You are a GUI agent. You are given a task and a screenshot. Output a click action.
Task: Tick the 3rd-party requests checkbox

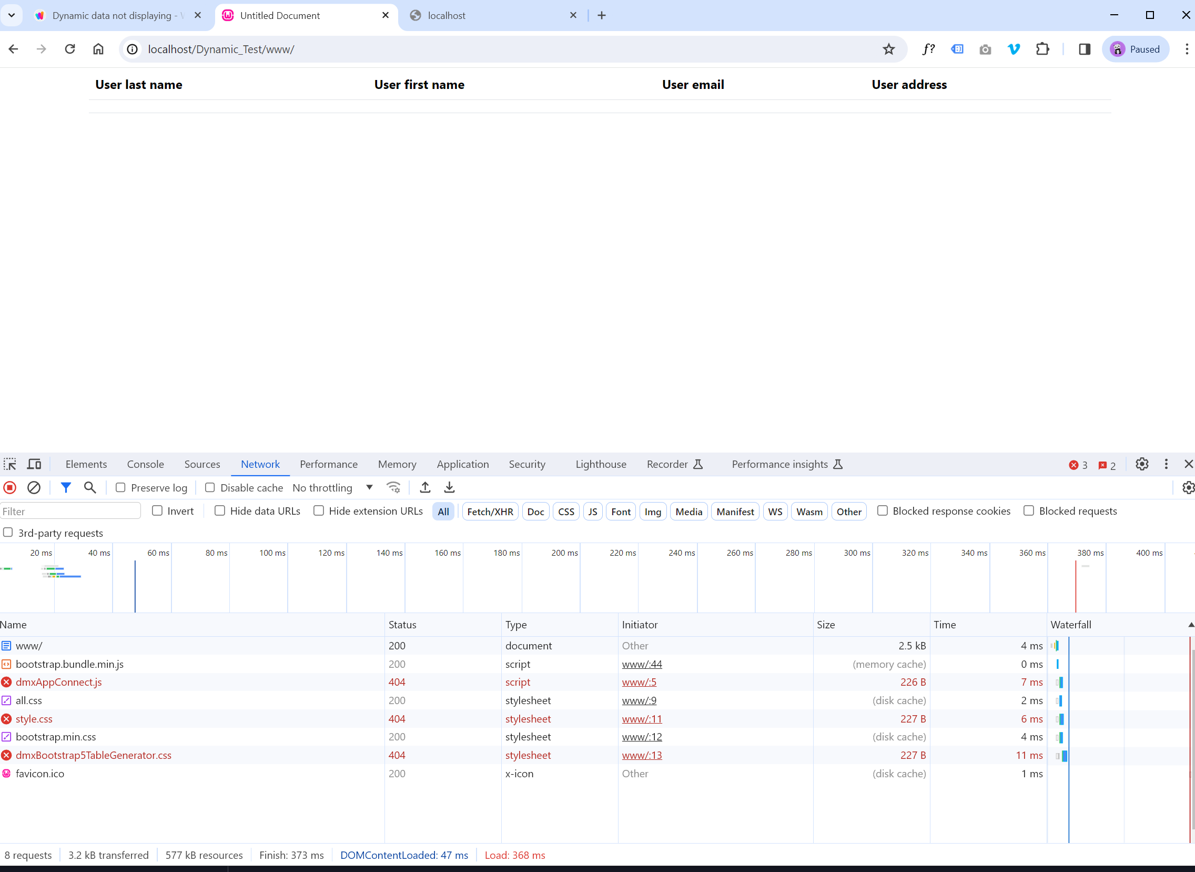click(8, 533)
